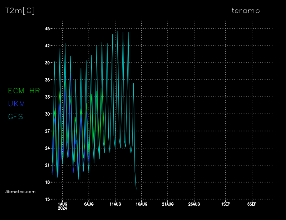286x220 pixels.
Task: Select the 6AUG date axis label
Action: point(89,204)
